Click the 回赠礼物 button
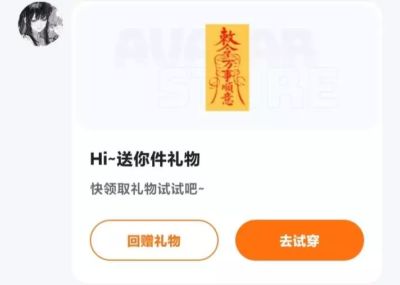 tap(154, 241)
